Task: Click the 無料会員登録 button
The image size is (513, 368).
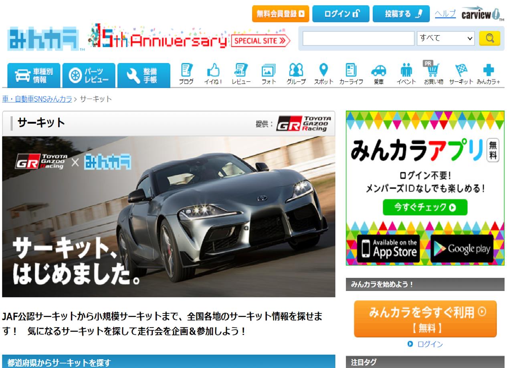Action: [281, 14]
